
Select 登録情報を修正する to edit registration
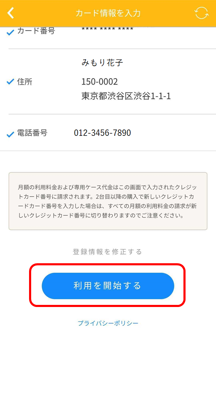(107, 252)
